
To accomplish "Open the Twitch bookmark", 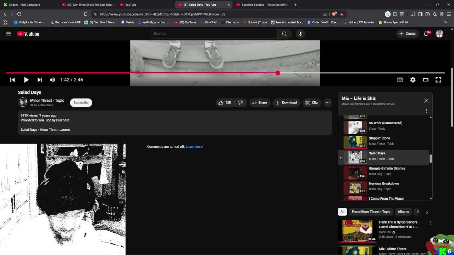I will (128, 22).
